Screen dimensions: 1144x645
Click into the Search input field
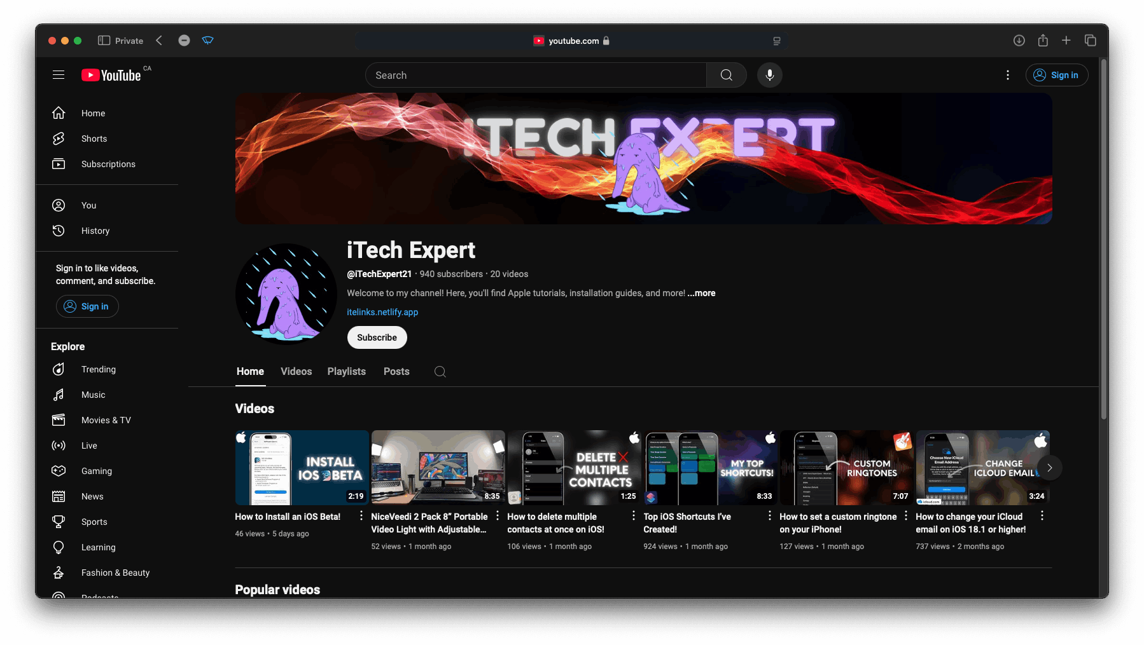pos(534,75)
